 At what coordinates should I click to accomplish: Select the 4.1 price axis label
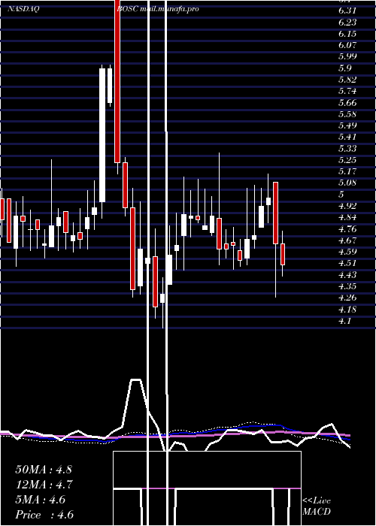click(x=345, y=321)
